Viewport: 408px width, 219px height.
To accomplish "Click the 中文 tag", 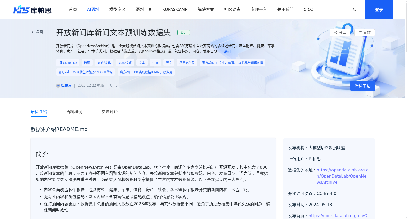I will point(156,63).
